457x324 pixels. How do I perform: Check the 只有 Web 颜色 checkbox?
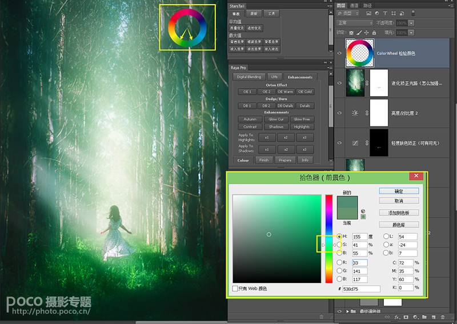(235, 289)
